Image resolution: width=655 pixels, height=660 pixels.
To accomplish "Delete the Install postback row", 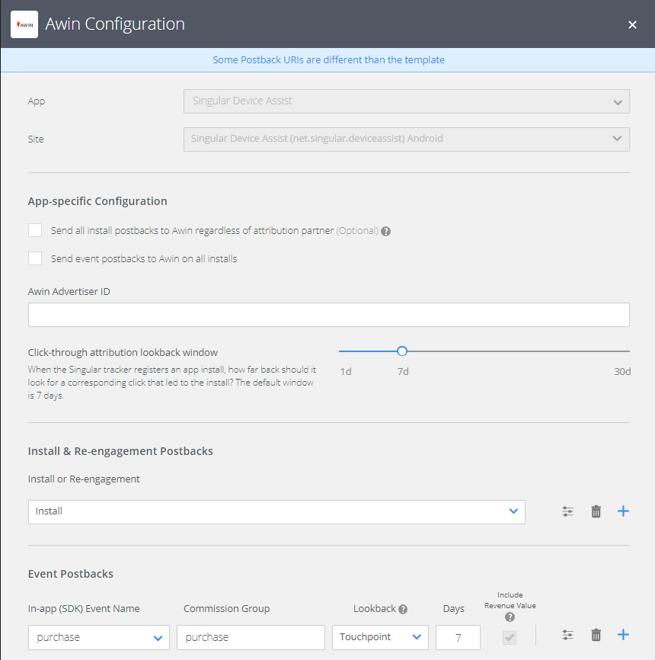I will tap(596, 511).
